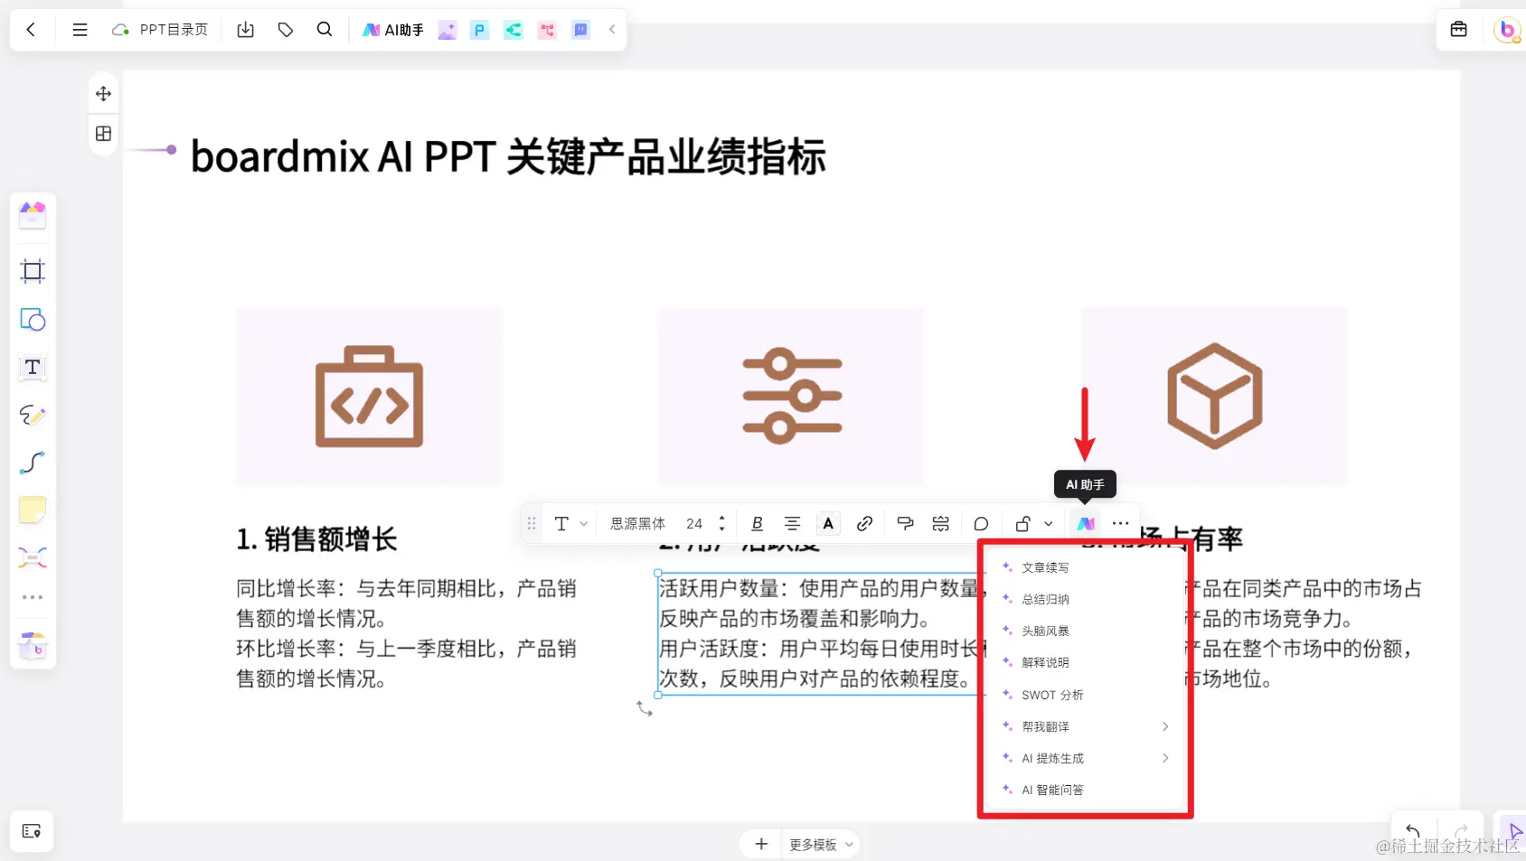The height and width of the screenshot is (861, 1526).
Task: Click the sliders icon image
Action: tap(792, 396)
